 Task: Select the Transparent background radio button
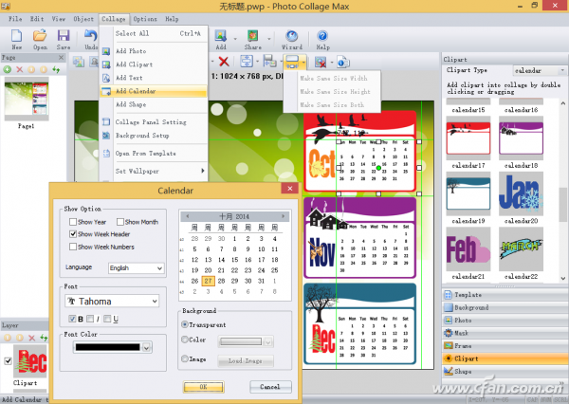point(185,324)
